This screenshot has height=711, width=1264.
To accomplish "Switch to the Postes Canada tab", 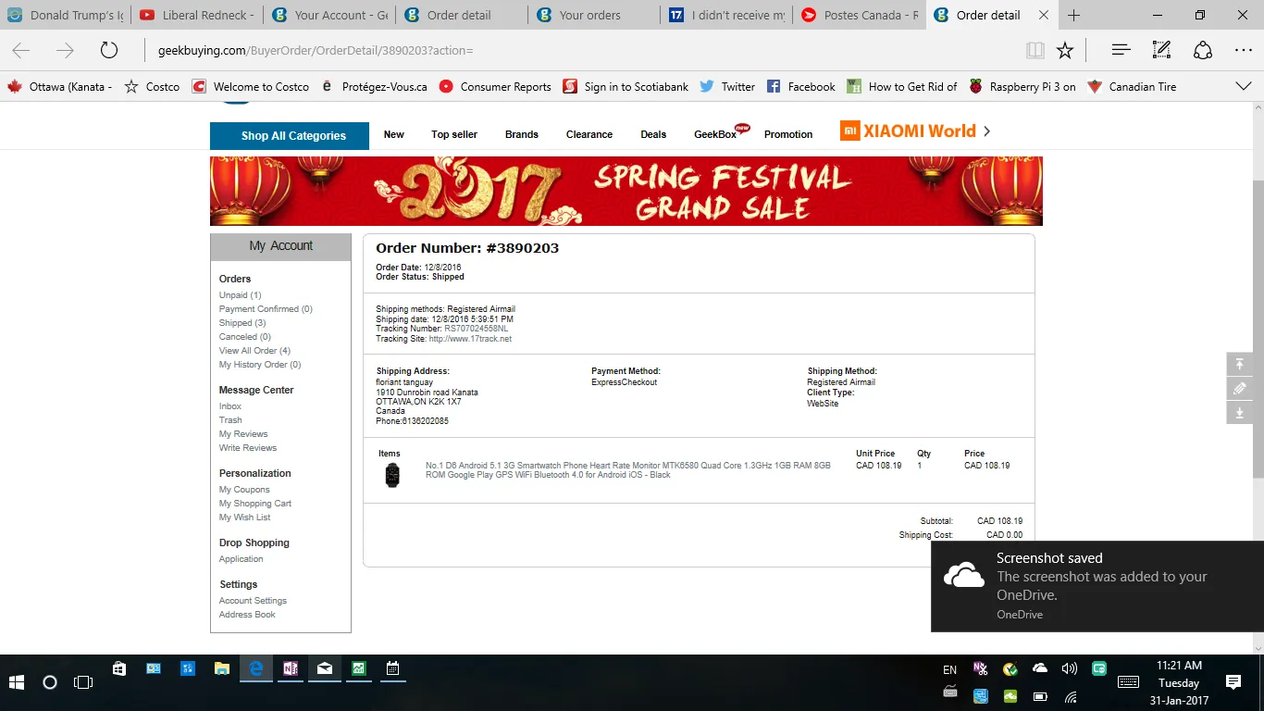I will pos(859,16).
